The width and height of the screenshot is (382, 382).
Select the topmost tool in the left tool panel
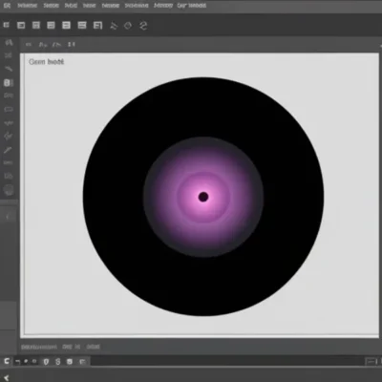(x=9, y=43)
